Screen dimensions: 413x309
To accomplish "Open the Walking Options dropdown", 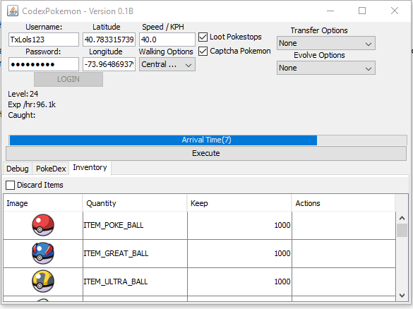I will (x=167, y=64).
